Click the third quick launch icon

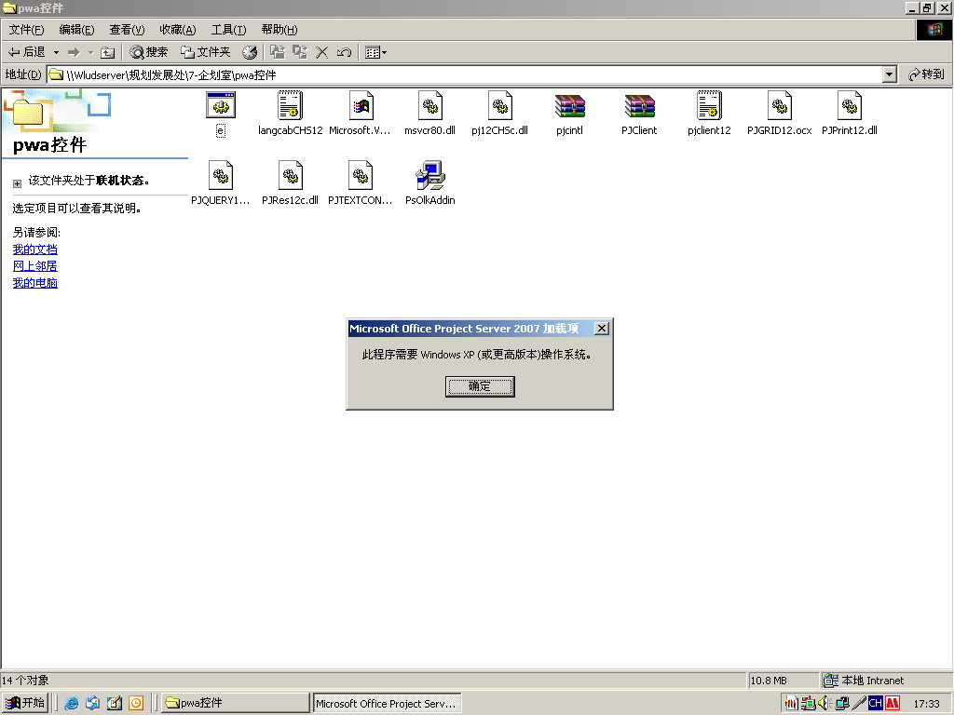115,704
